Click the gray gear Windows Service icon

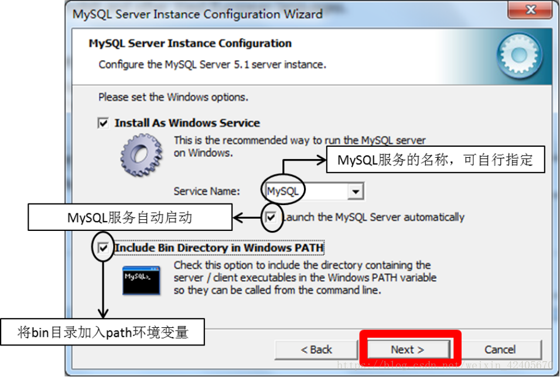click(x=141, y=155)
